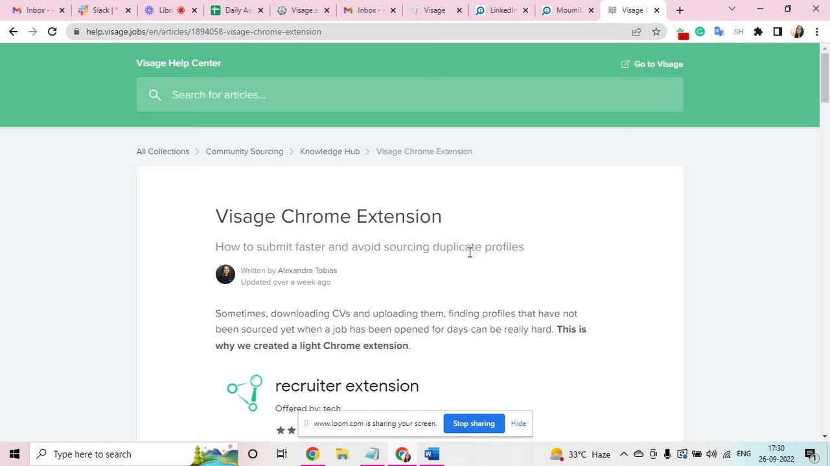The image size is (830, 466).
Task: Click the Visage Help Center title link
Action: tap(179, 63)
